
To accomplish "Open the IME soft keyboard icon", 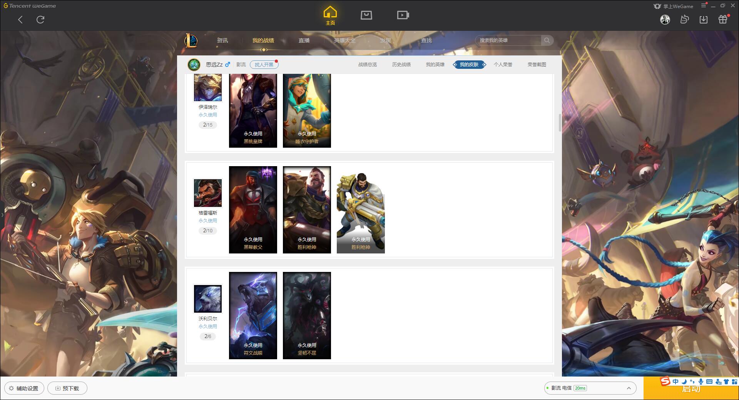I will (x=709, y=382).
